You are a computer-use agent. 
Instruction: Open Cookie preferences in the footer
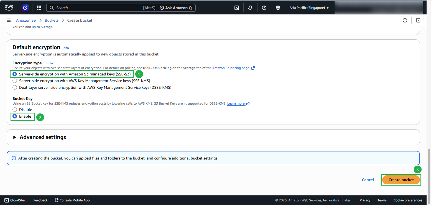[408, 200]
